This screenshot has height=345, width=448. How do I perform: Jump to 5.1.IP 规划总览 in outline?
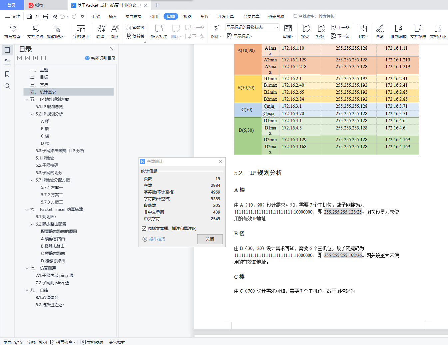point(49,107)
